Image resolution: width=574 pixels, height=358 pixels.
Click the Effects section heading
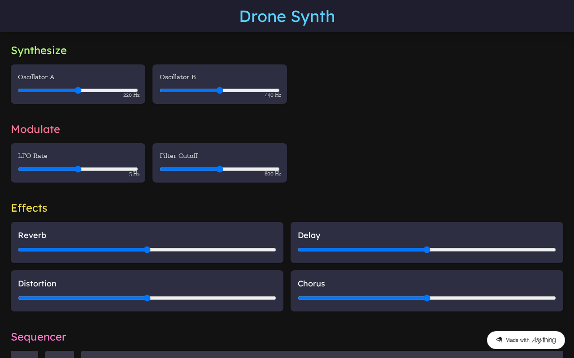coord(29,208)
